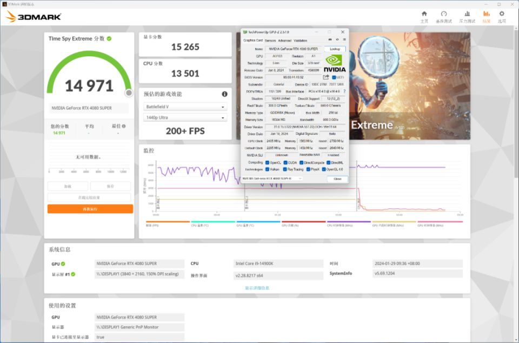Switch to the Validation tab
This screenshot has height=343, width=519.
pyautogui.click(x=301, y=41)
